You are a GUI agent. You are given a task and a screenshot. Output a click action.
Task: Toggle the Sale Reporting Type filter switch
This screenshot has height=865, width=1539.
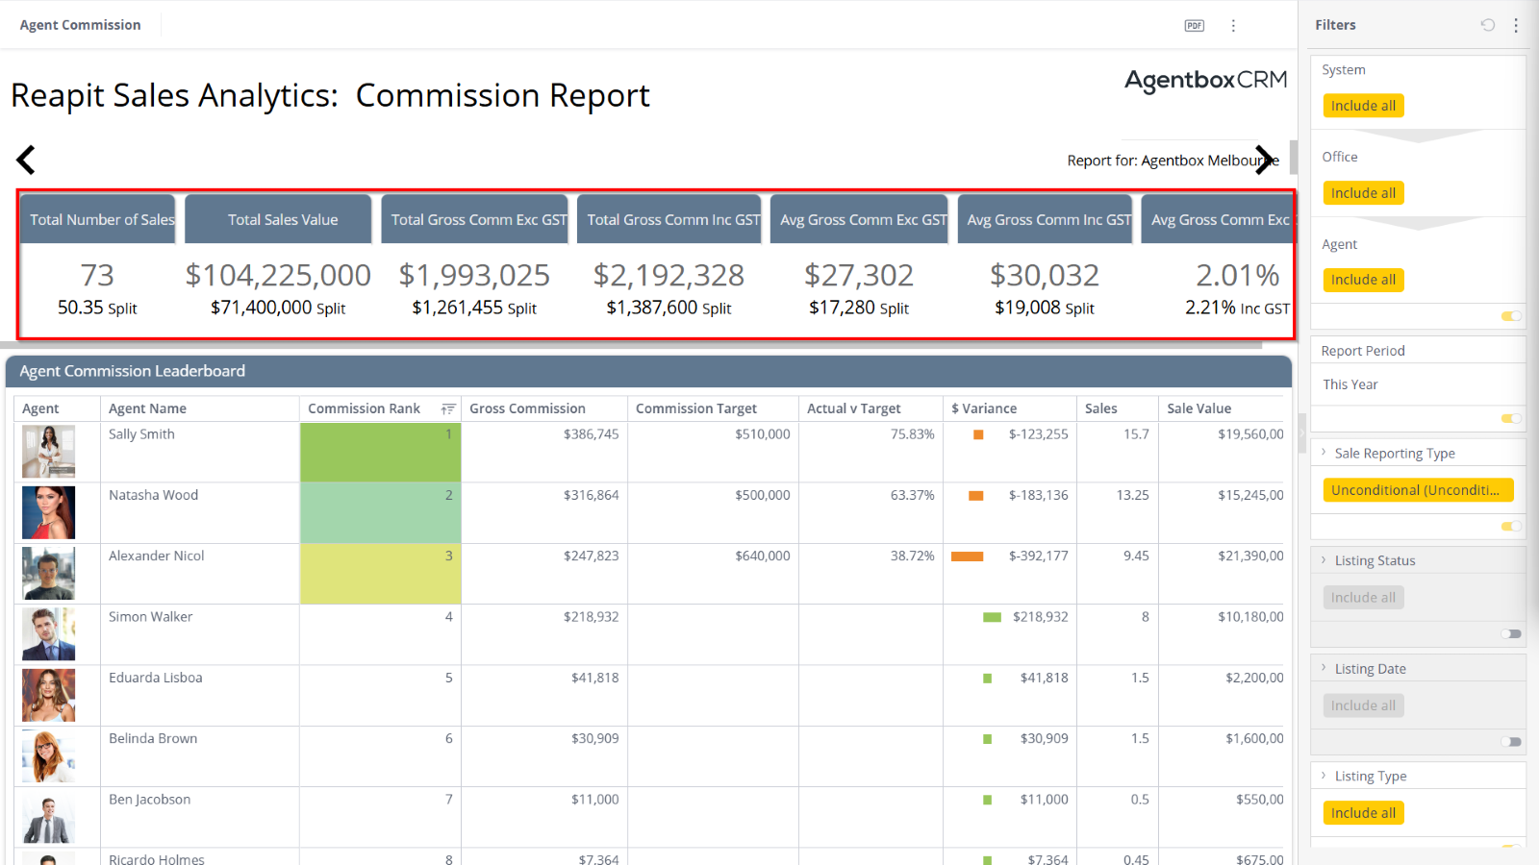(x=1511, y=526)
